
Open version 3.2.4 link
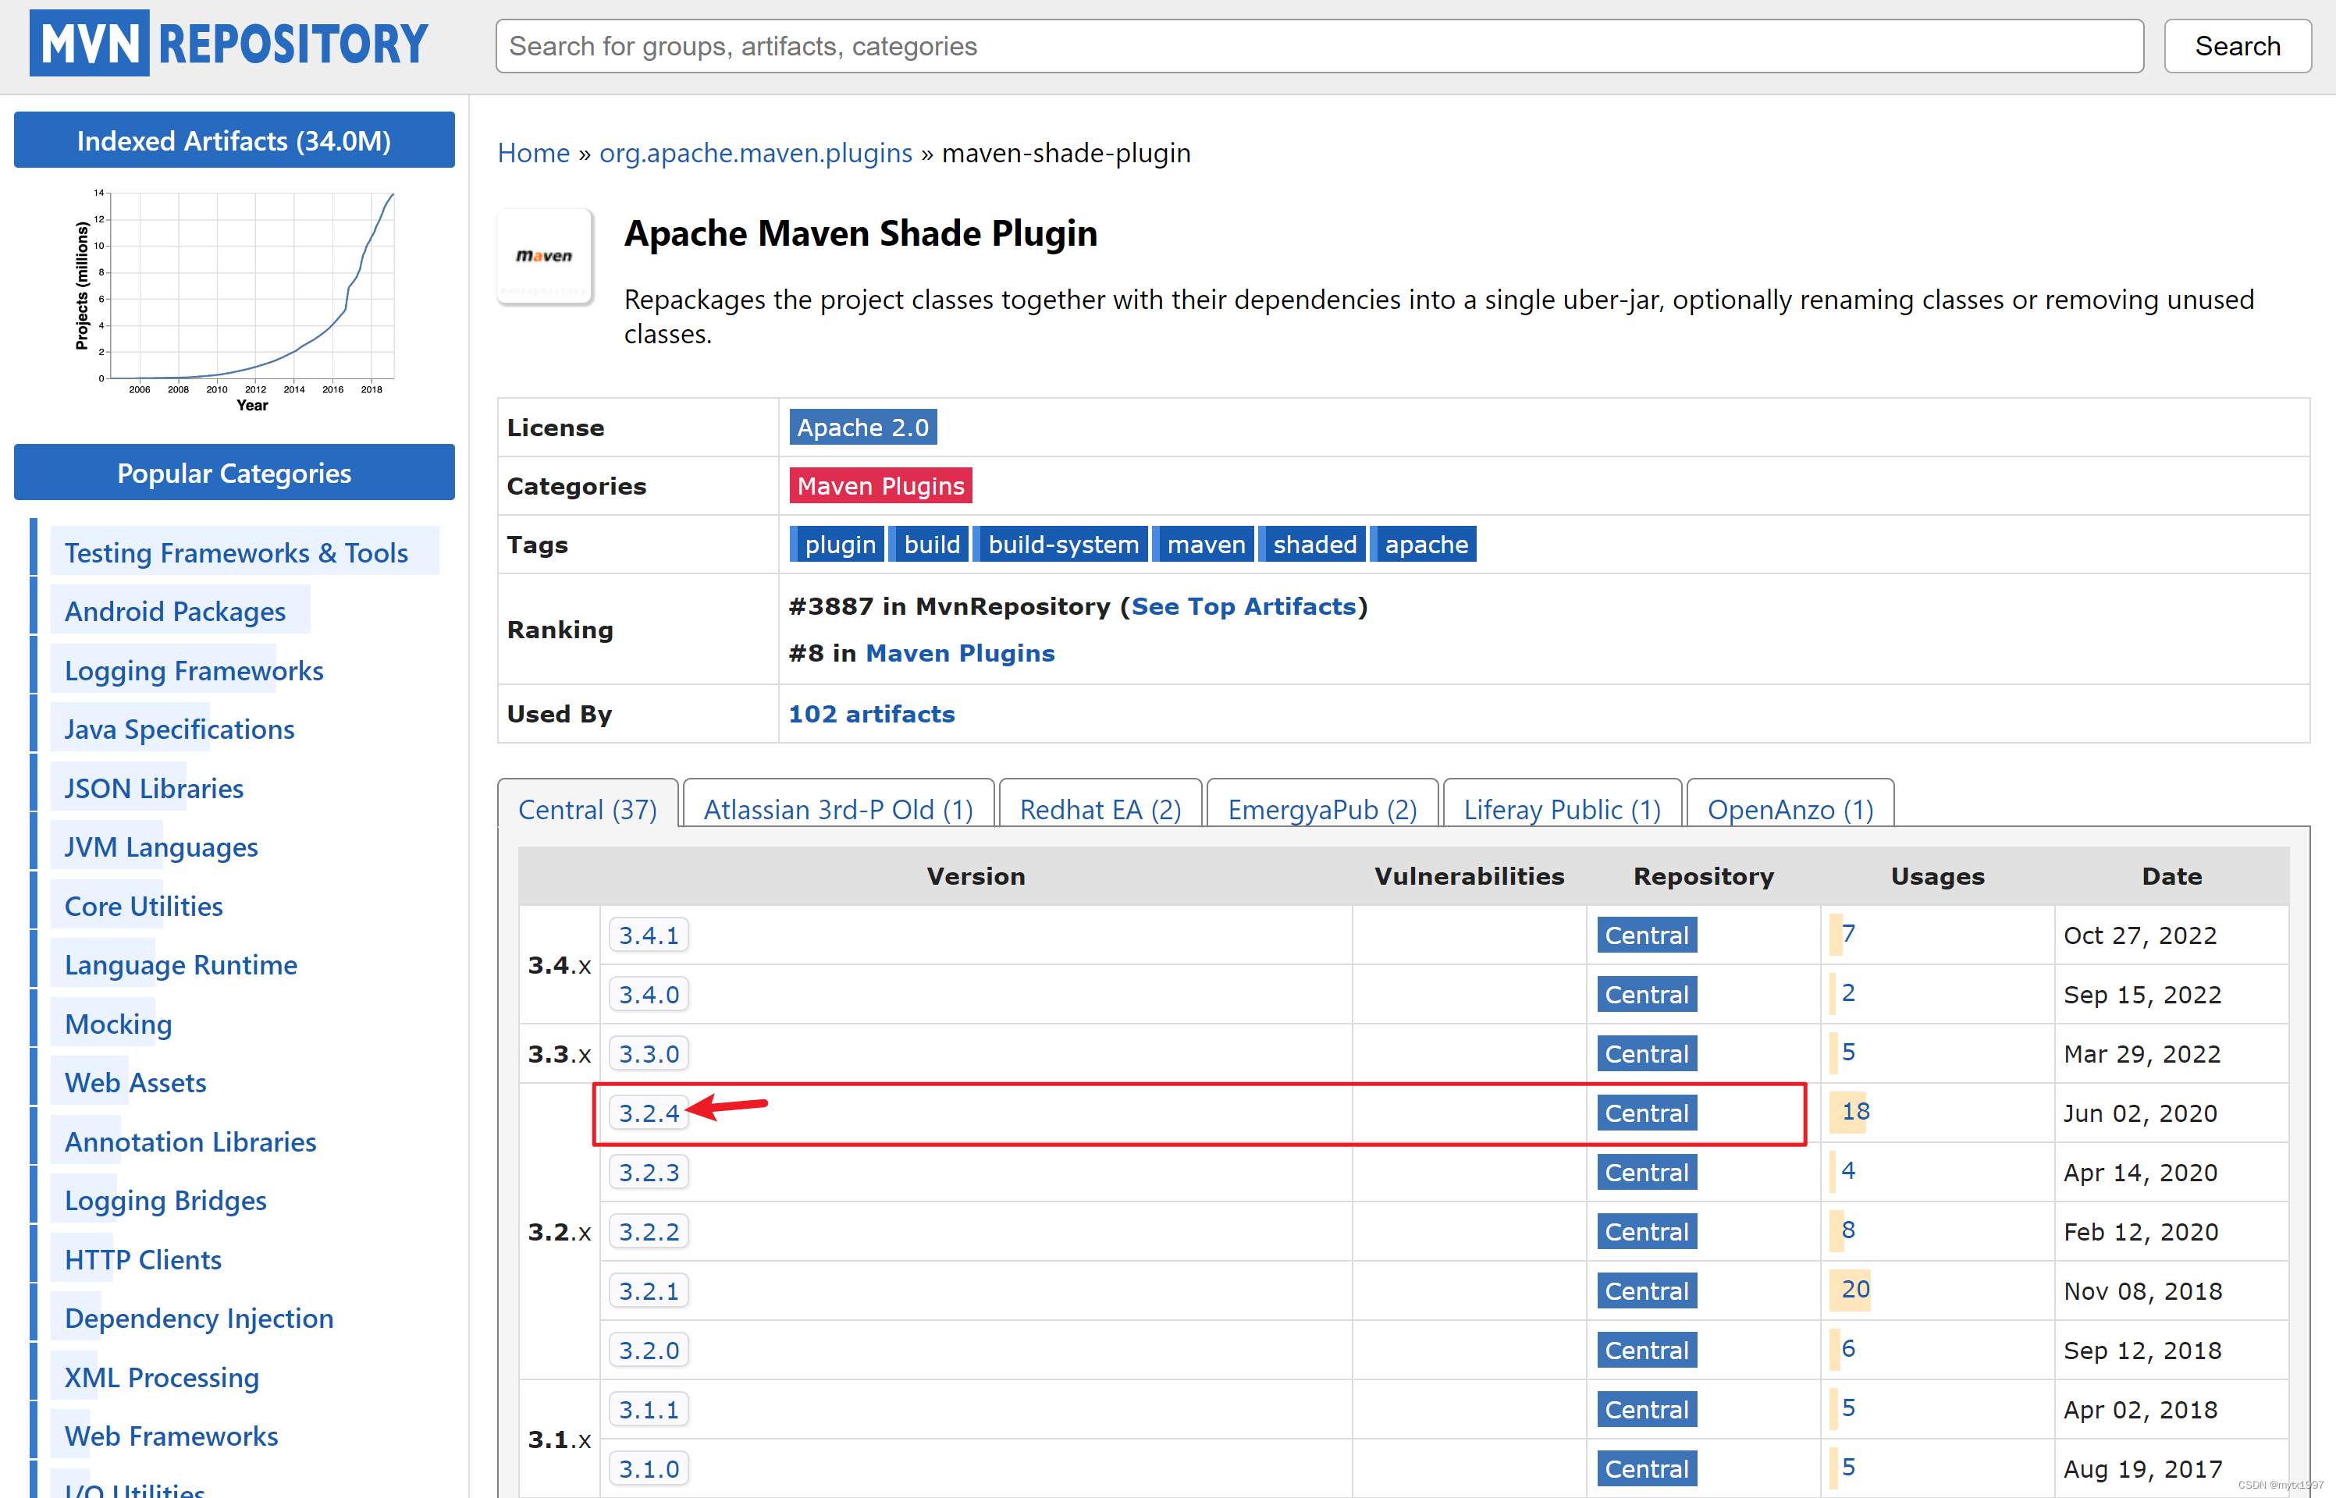[x=648, y=1113]
